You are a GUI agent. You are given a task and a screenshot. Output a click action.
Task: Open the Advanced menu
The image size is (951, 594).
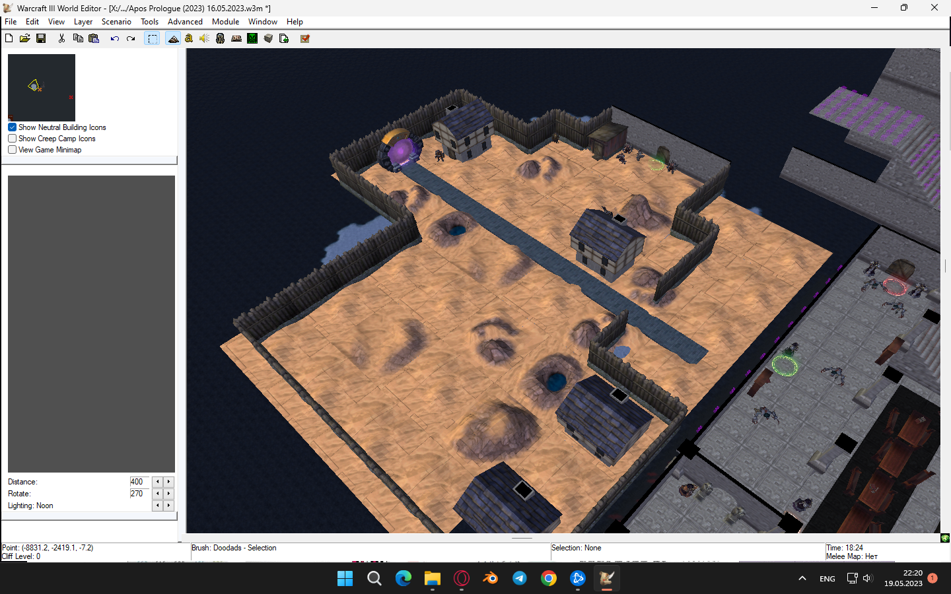(x=185, y=22)
